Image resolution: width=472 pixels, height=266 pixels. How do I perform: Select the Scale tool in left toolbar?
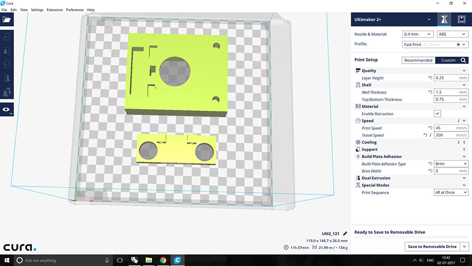coord(7,51)
